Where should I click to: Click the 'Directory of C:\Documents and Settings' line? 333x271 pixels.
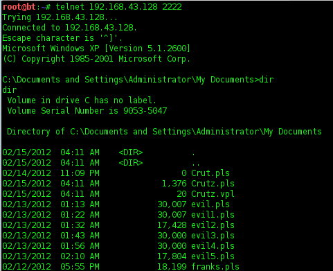point(164,132)
